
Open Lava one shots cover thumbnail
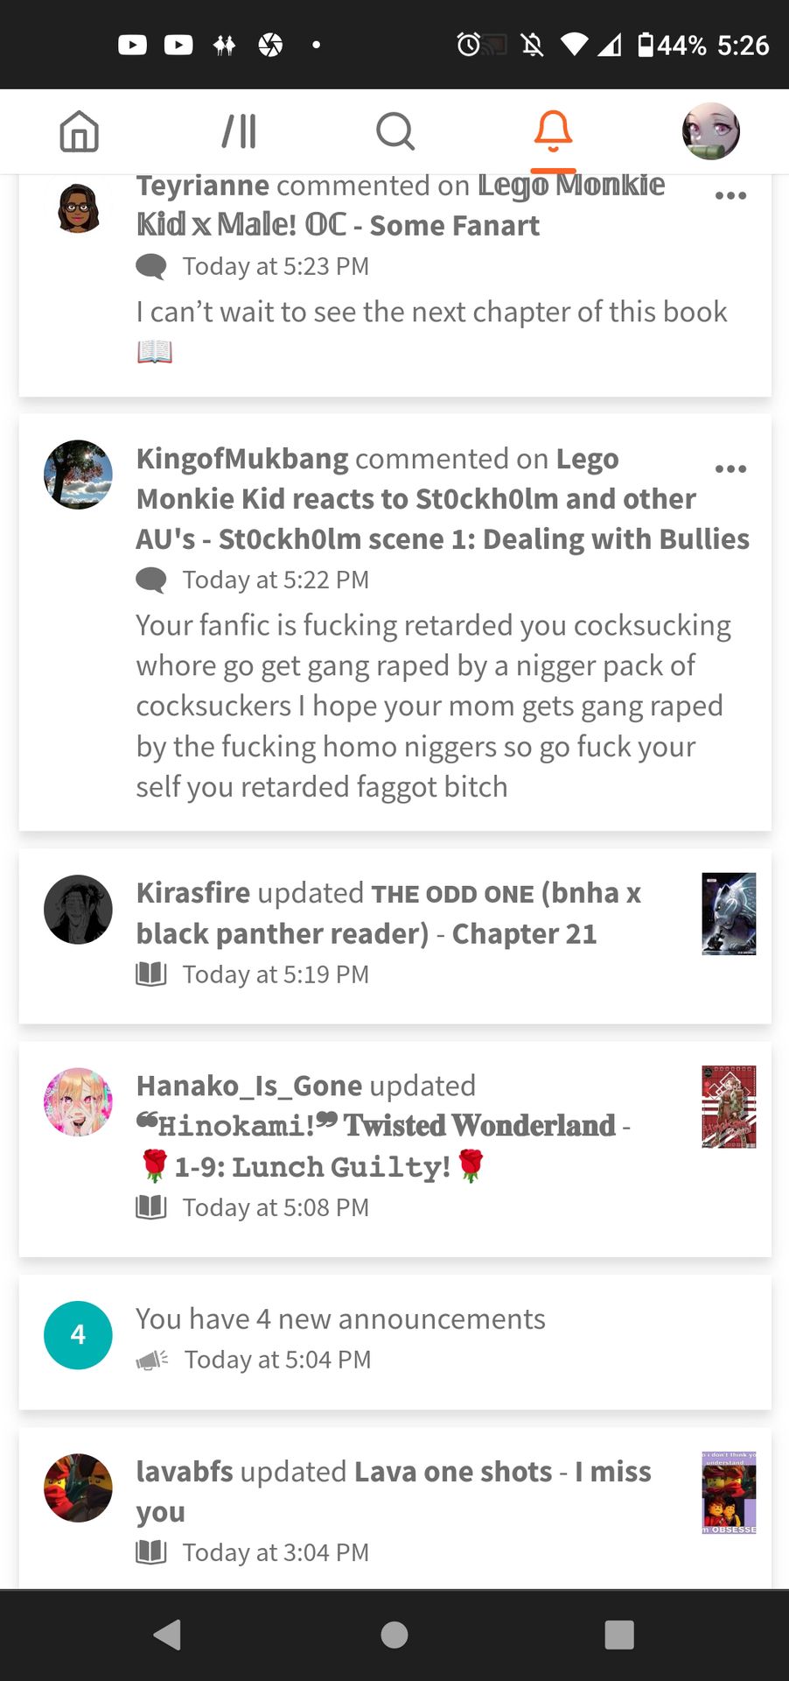pos(729,1493)
